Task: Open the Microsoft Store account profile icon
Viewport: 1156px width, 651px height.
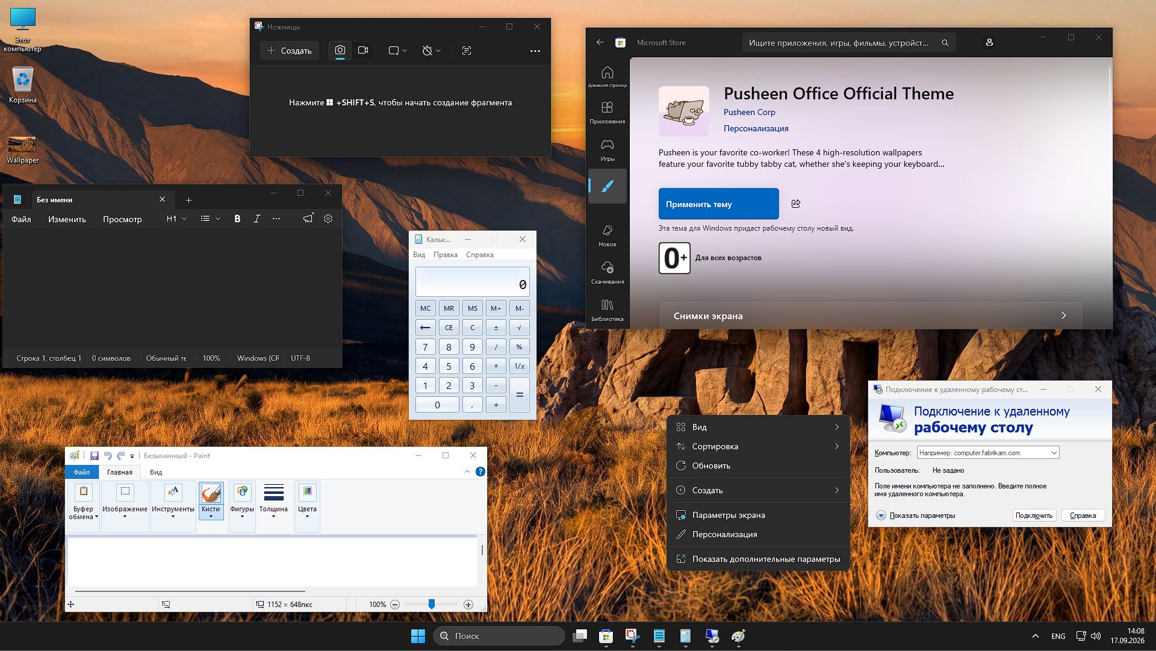Action: (989, 43)
